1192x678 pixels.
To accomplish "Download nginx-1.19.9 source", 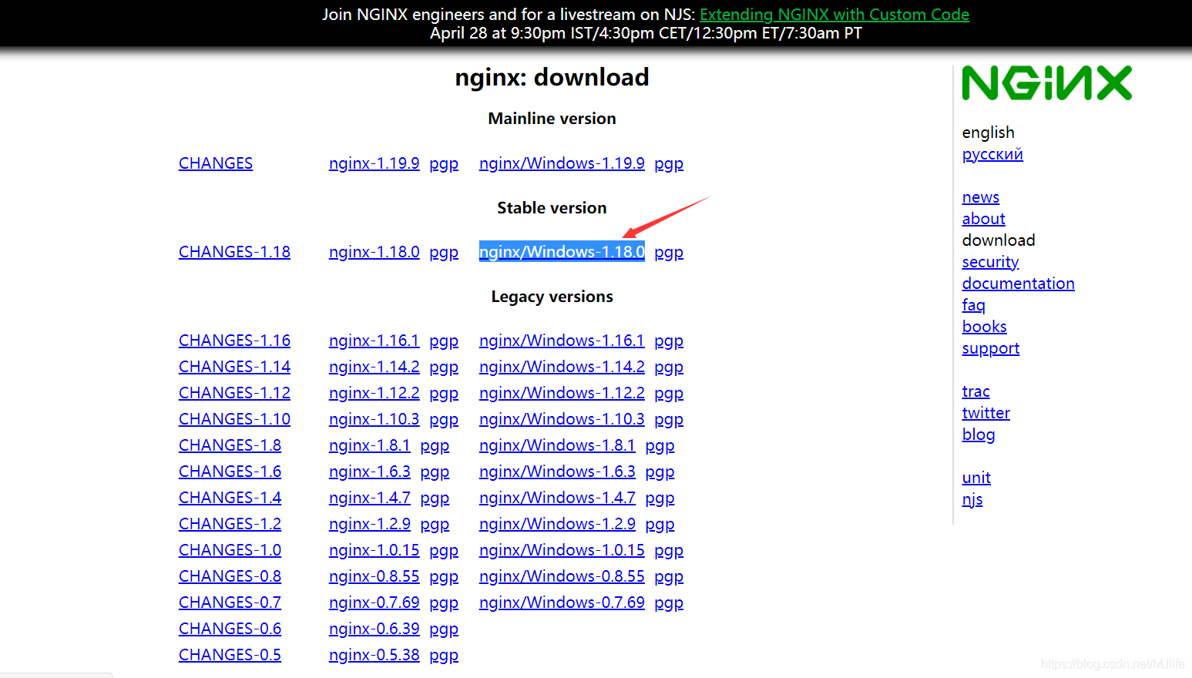I will tap(374, 163).
